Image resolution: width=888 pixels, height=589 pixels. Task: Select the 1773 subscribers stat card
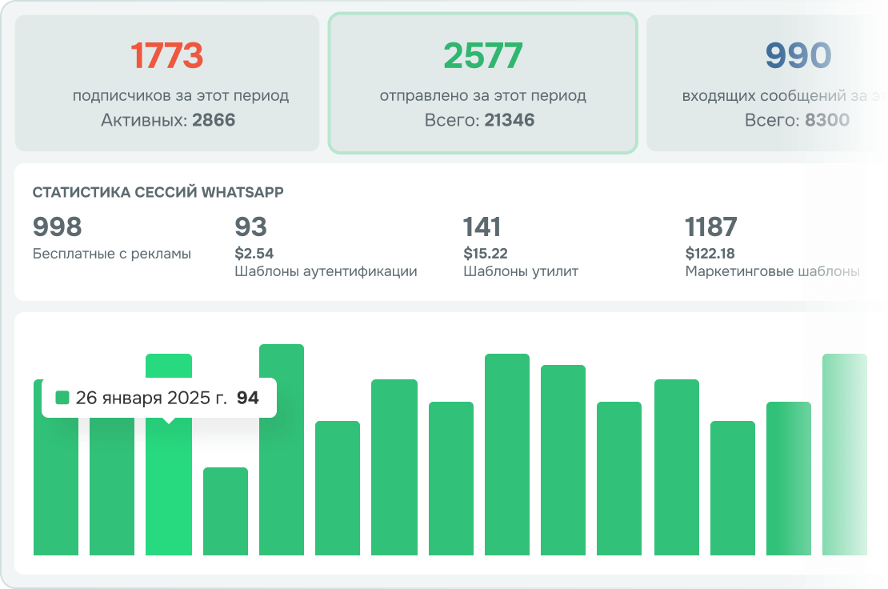click(167, 82)
